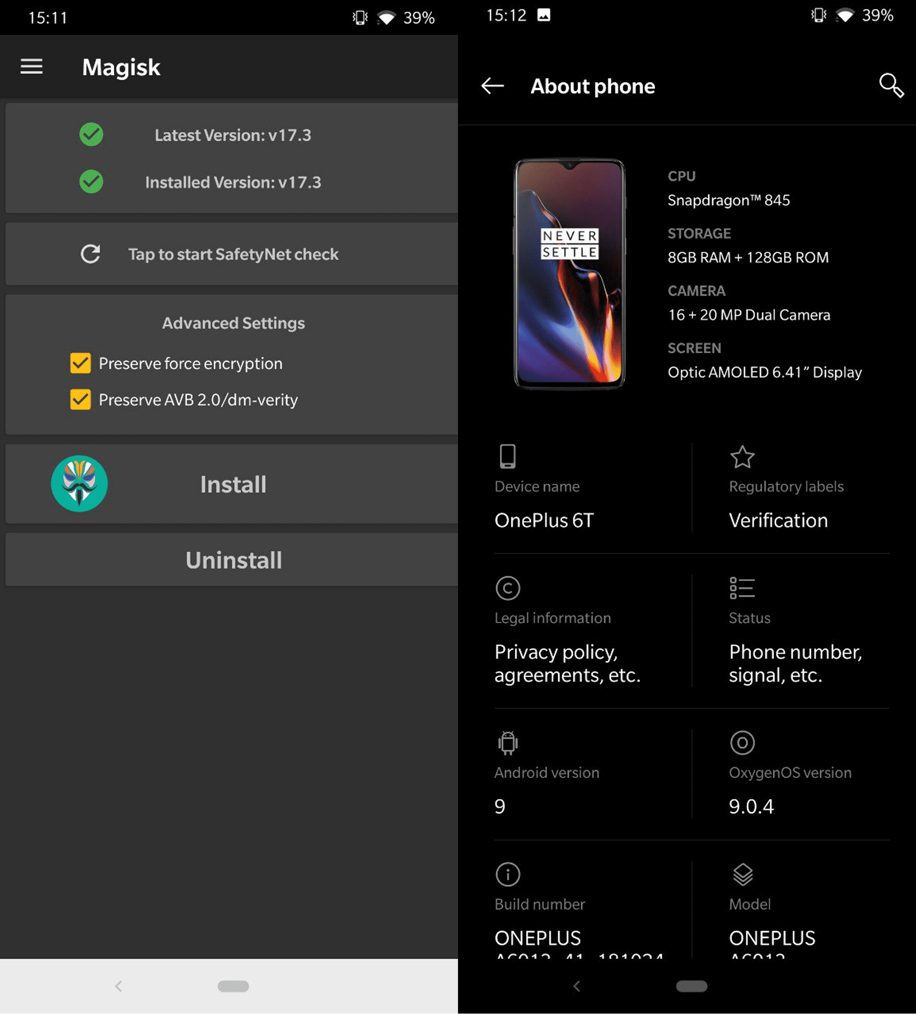This screenshot has height=1014, width=916.
Task: Tap the Build number info icon
Action: pos(507,874)
